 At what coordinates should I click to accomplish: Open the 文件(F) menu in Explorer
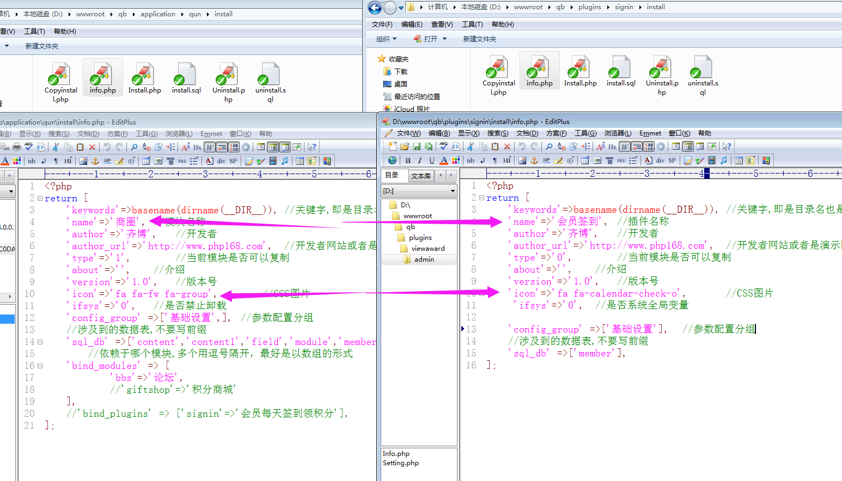pyautogui.click(x=382, y=24)
